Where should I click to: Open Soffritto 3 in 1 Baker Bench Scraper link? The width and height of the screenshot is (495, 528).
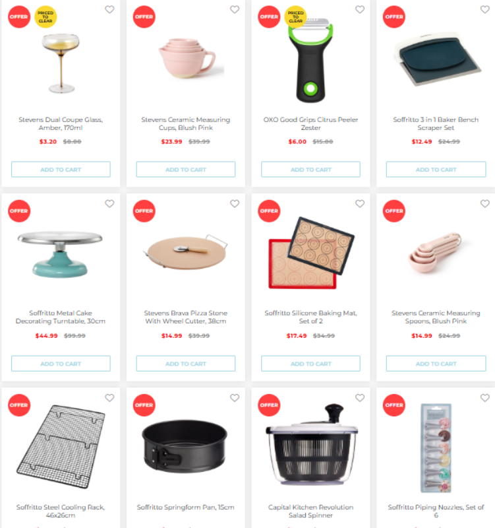tap(436, 123)
